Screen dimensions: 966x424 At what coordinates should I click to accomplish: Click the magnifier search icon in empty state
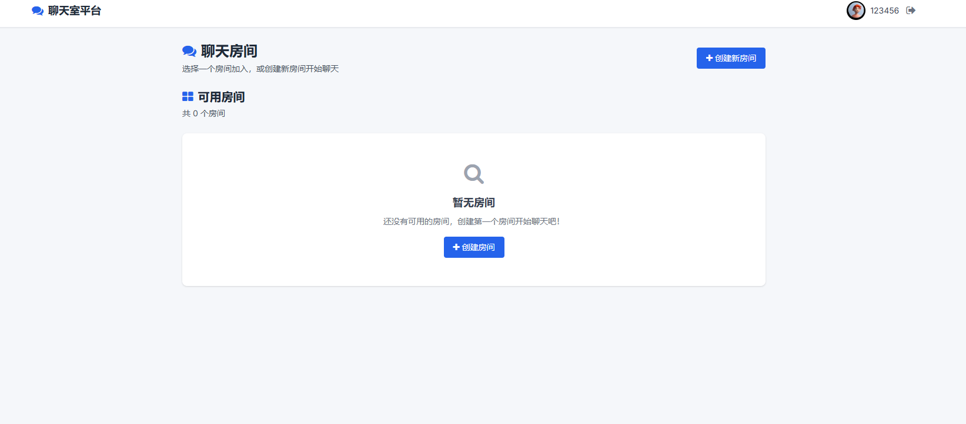[474, 174]
